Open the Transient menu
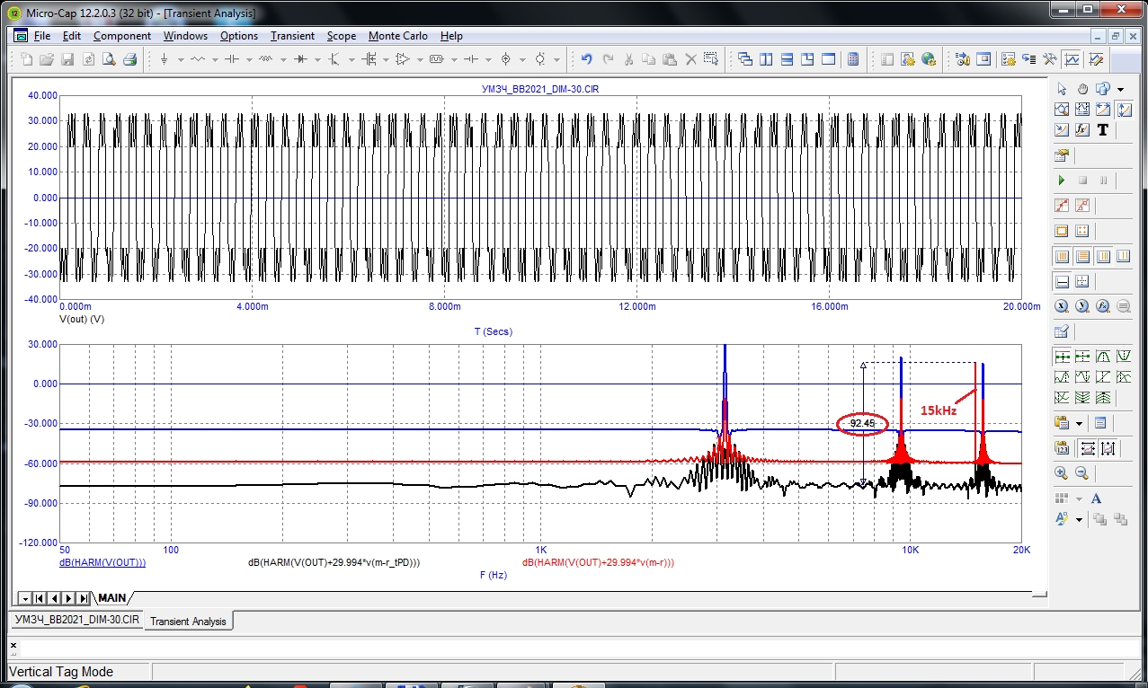This screenshot has width=1148, height=688. pos(292,36)
